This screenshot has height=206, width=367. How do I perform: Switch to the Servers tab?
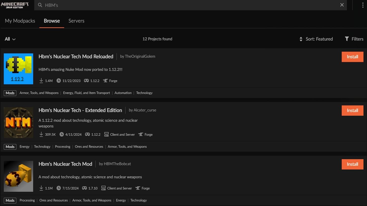(x=76, y=21)
